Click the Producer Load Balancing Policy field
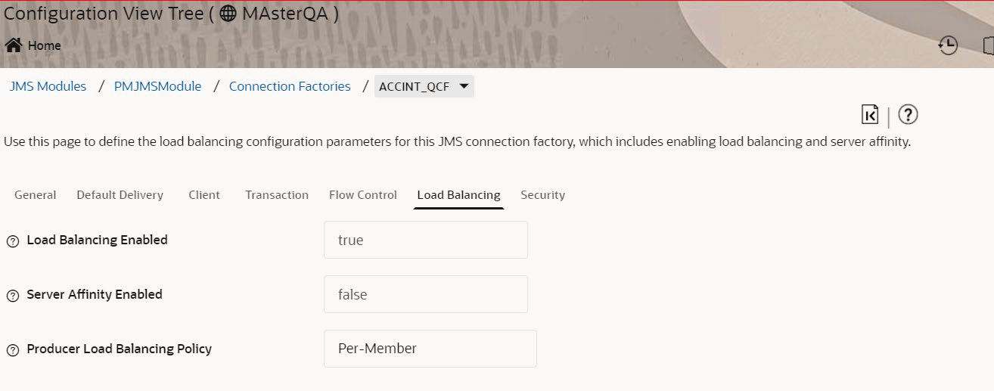994x391 pixels. [430, 349]
